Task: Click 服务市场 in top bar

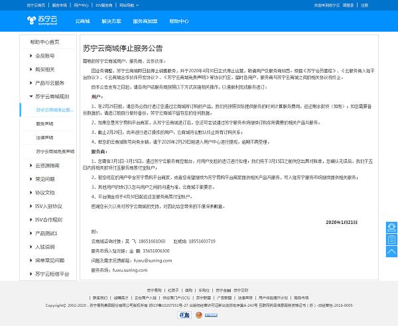Action: (x=60, y=5)
